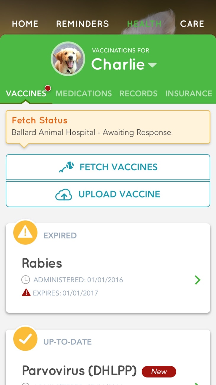Switch to the Records tab
Screen dimensions: 216x385
pos(138,93)
